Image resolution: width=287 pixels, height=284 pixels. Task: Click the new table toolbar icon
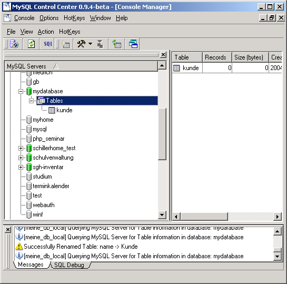click(65, 44)
